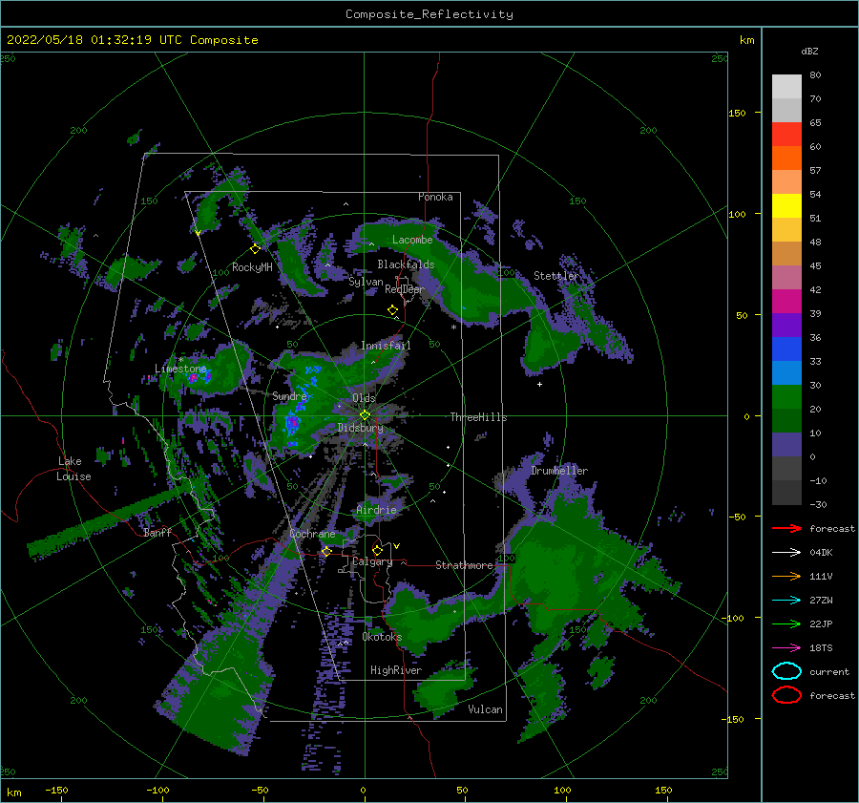The image size is (859, 803).
Task: Click the ThreeHills label
Action: [x=479, y=417]
